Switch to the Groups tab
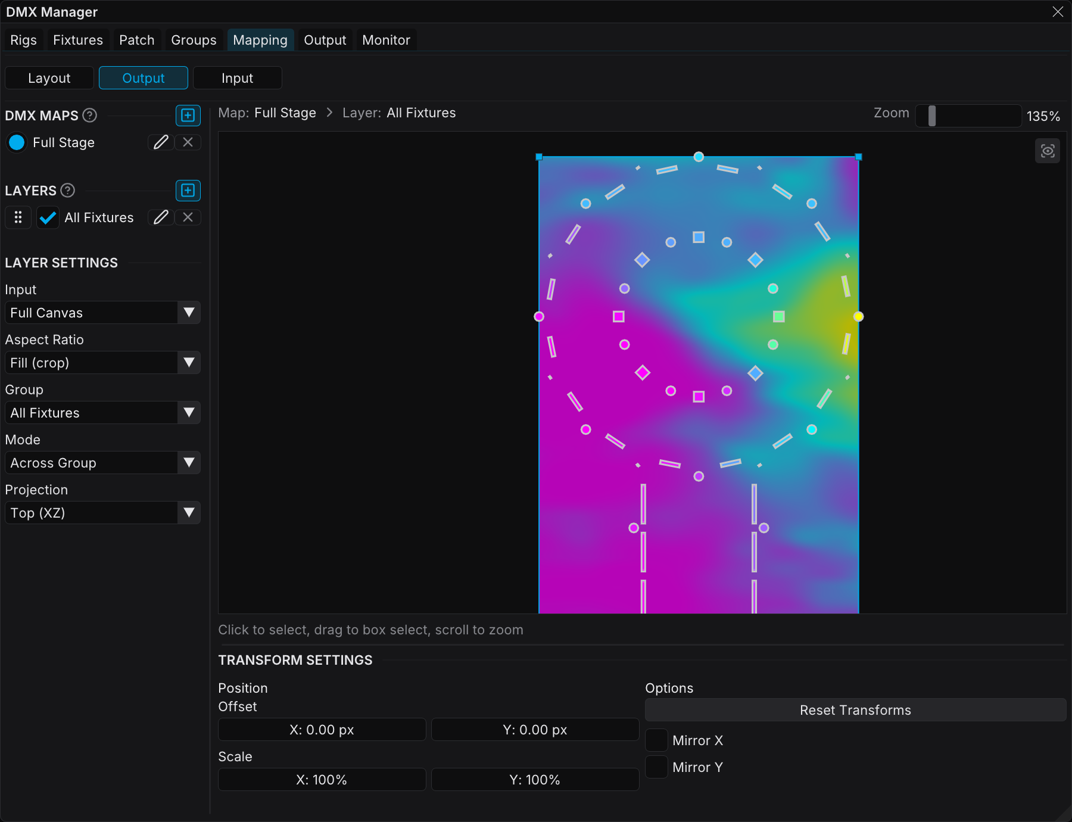1072x822 pixels. tap(194, 40)
